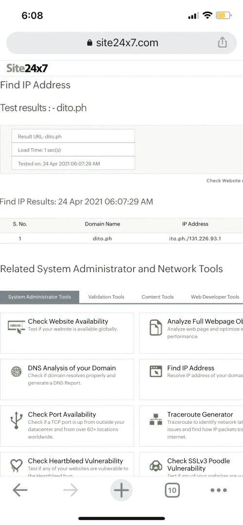
Task: Go back with the left arrow
Action: 20,490
